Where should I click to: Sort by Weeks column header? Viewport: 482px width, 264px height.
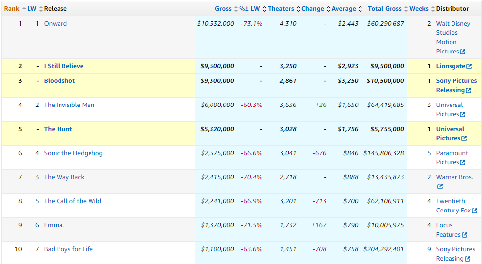click(x=419, y=9)
